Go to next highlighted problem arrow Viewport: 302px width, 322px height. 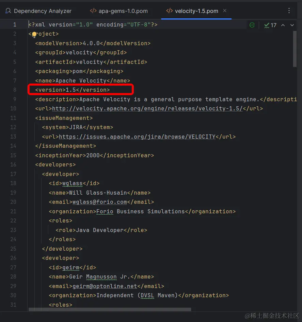(292, 25)
